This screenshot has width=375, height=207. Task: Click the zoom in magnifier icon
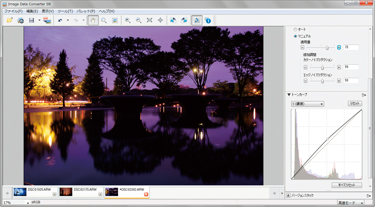127,20
